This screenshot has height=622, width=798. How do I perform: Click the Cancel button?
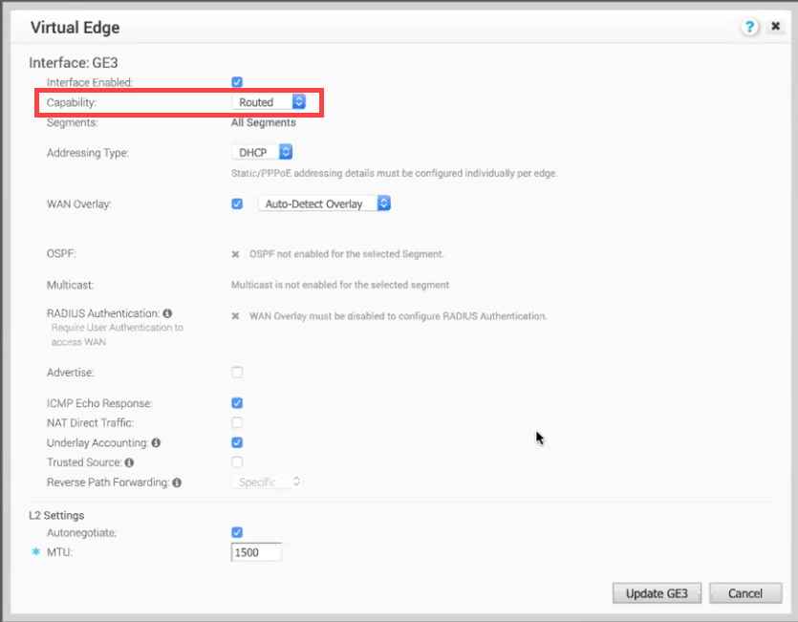745,593
